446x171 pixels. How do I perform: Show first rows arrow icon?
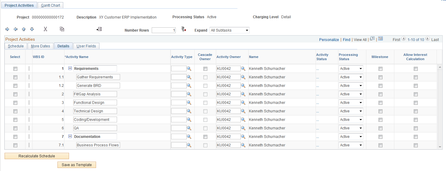(x=404, y=39)
